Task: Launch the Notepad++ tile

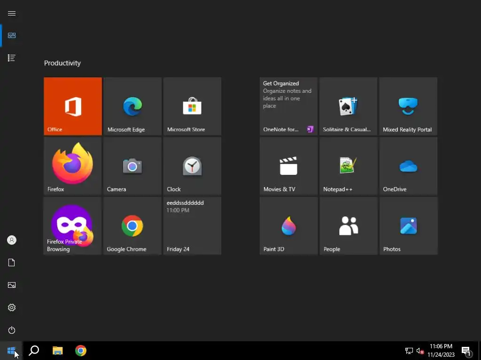Action: (x=349, y=166)
